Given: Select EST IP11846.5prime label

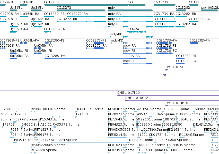Looking at the screenshot, I should [191, 135].
